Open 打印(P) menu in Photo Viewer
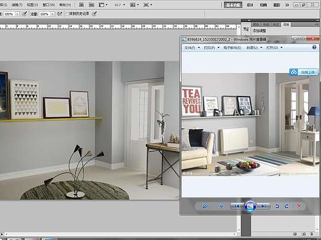The image size is (321, 240). (212, 47)
